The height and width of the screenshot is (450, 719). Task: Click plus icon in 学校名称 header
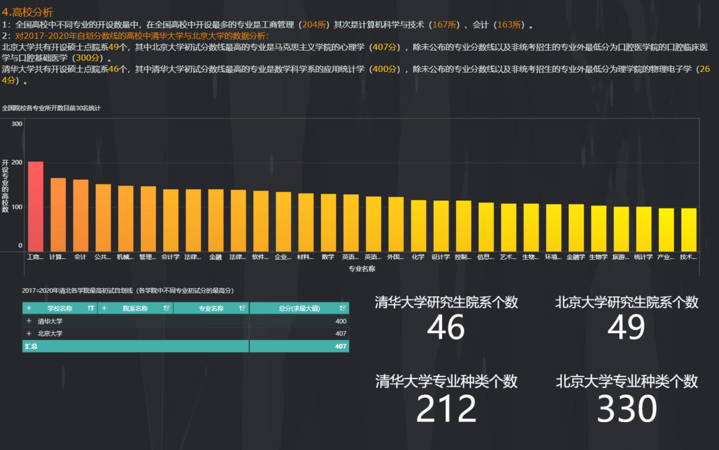coord(29,308)
